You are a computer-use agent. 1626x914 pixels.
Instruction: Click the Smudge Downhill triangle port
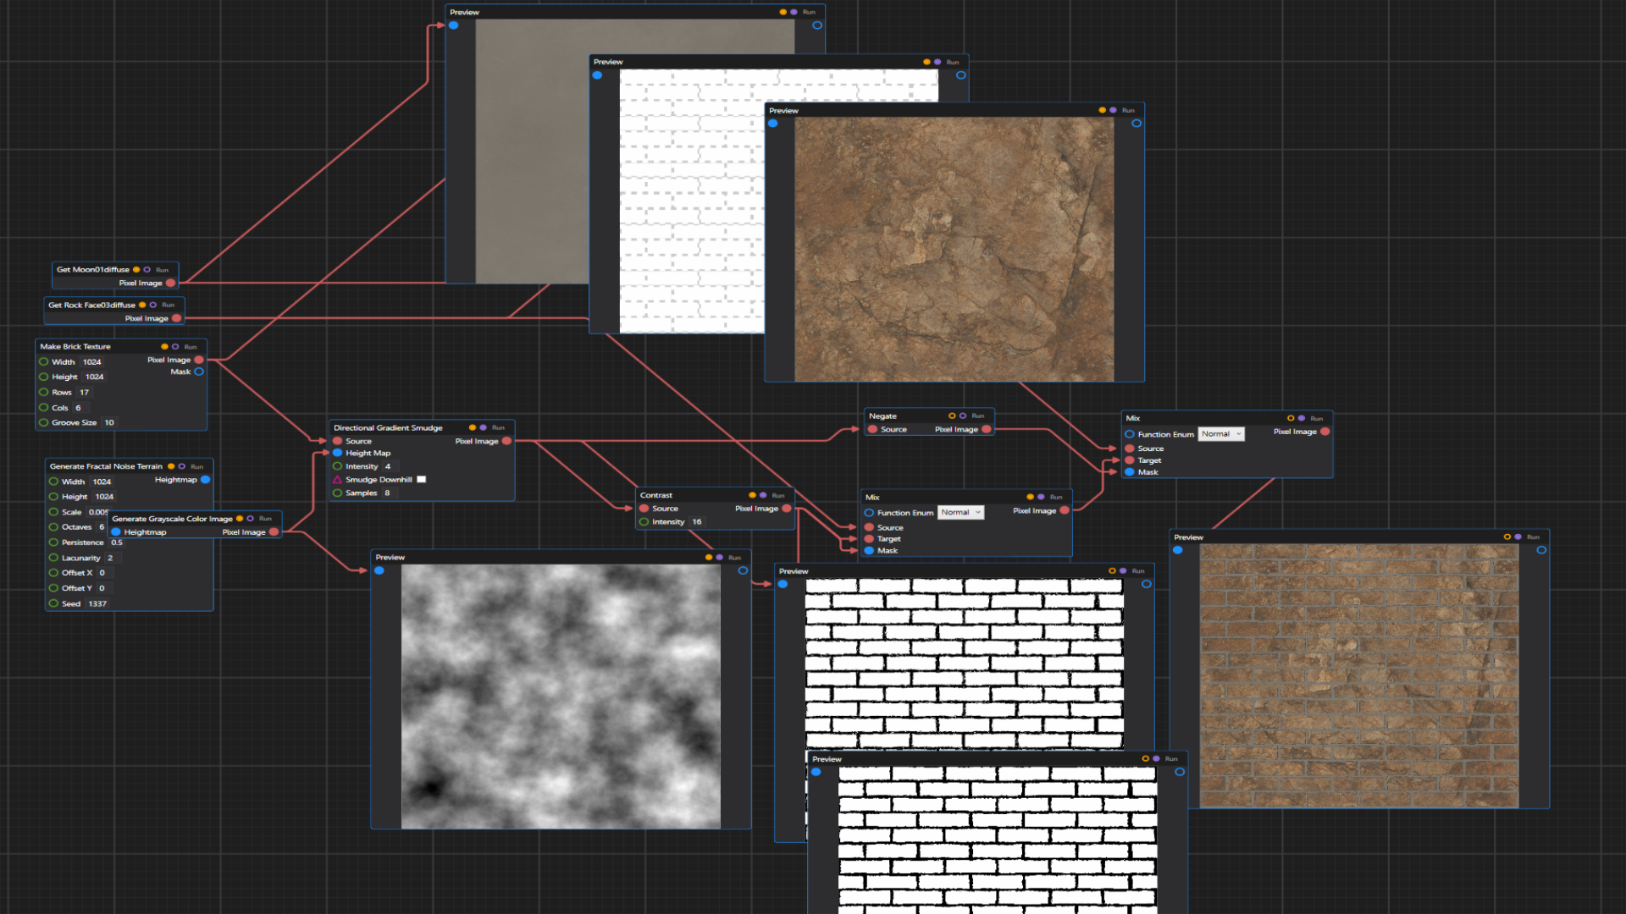(338, 480)
